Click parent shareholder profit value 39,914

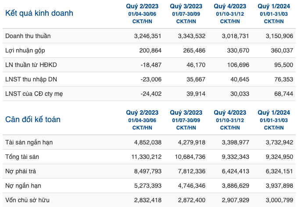click(x=196, y=94)
